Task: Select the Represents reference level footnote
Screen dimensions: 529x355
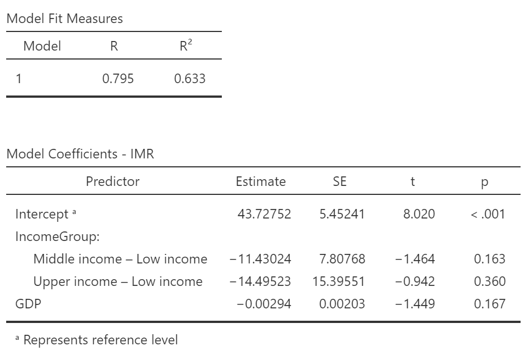Action: tap(99, 340)
